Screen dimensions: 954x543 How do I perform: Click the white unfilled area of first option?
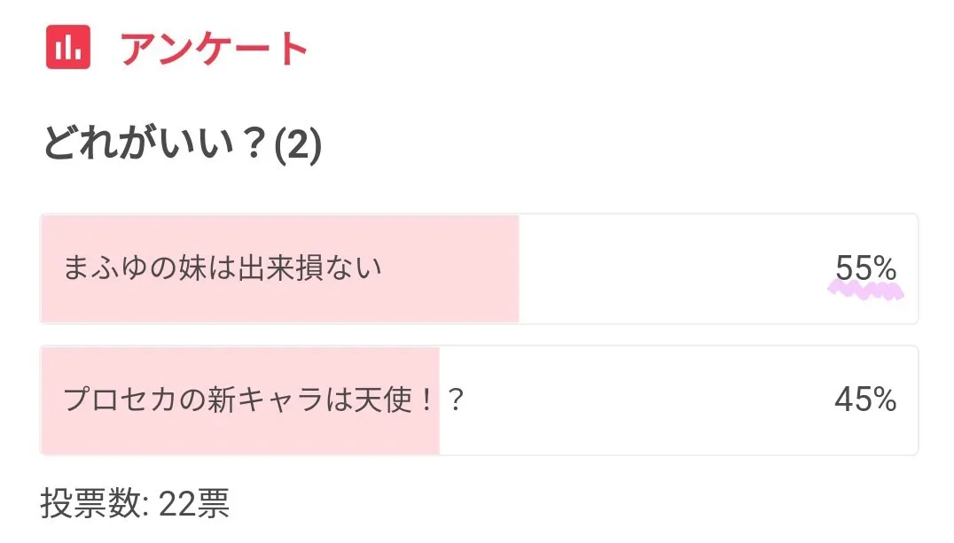[674, 268]
